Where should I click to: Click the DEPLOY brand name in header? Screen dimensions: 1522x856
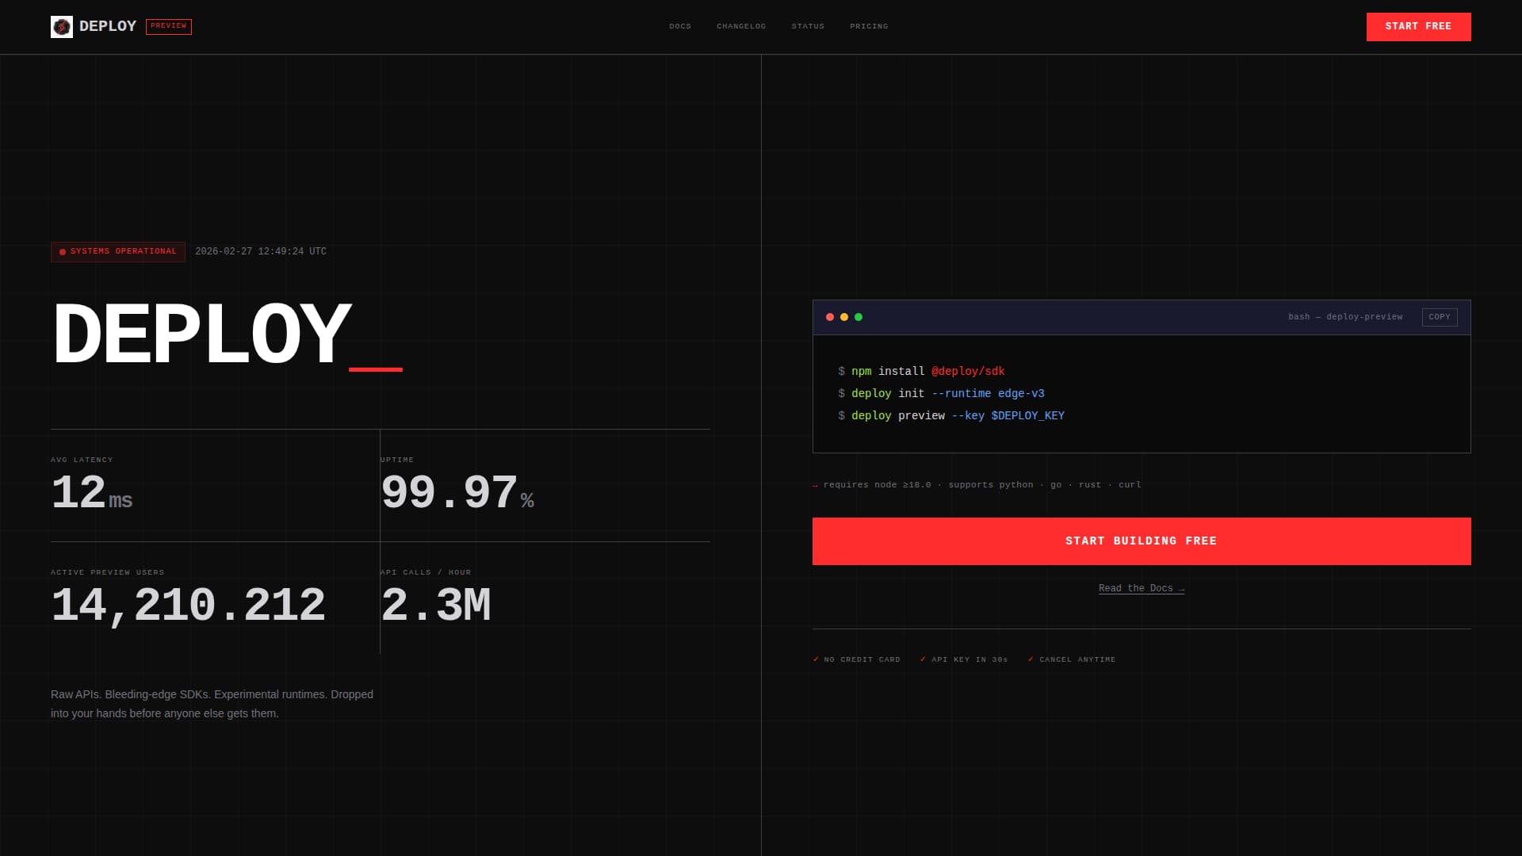108,26
